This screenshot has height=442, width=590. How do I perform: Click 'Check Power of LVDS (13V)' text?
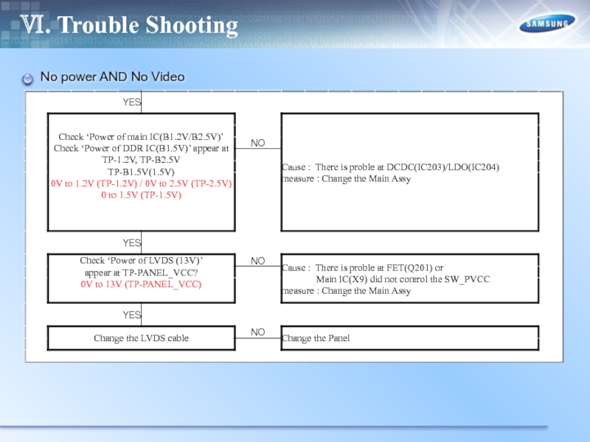141,261
